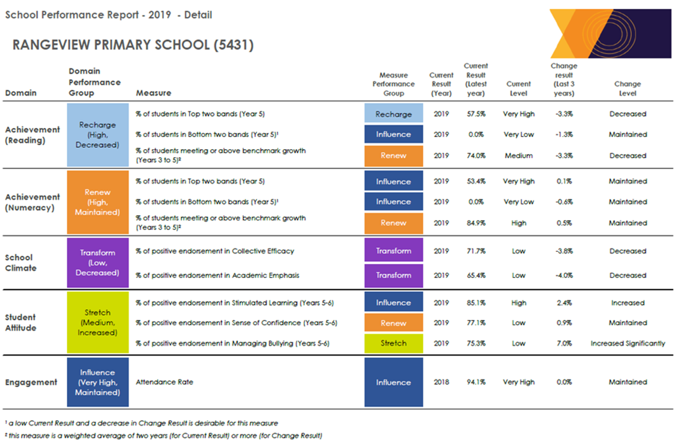This screenshot has height=444, width=683.
Task: Select the Renew box in the Numeracy benchmark growth row
Action: point(393,223)
